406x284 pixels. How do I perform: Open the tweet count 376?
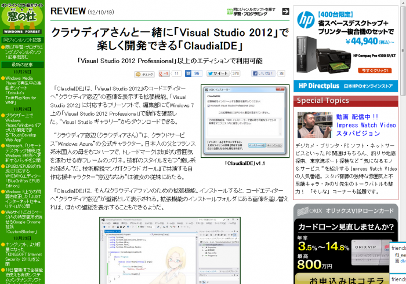[235, 73]
